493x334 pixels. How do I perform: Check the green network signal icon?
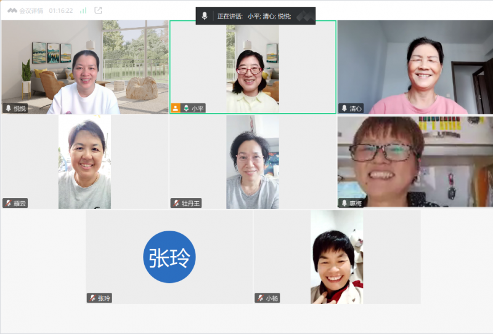click(83, 10)
